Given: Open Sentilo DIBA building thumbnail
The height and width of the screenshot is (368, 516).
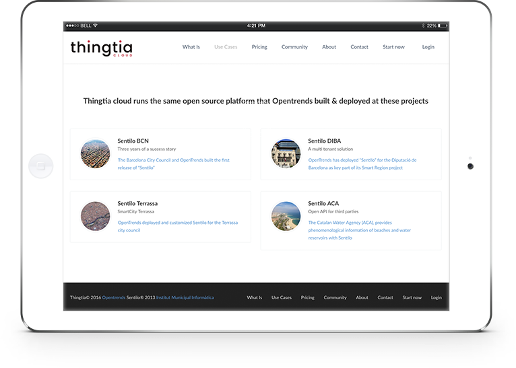Looking at the screenshot, I should click(x=286, y=154).
